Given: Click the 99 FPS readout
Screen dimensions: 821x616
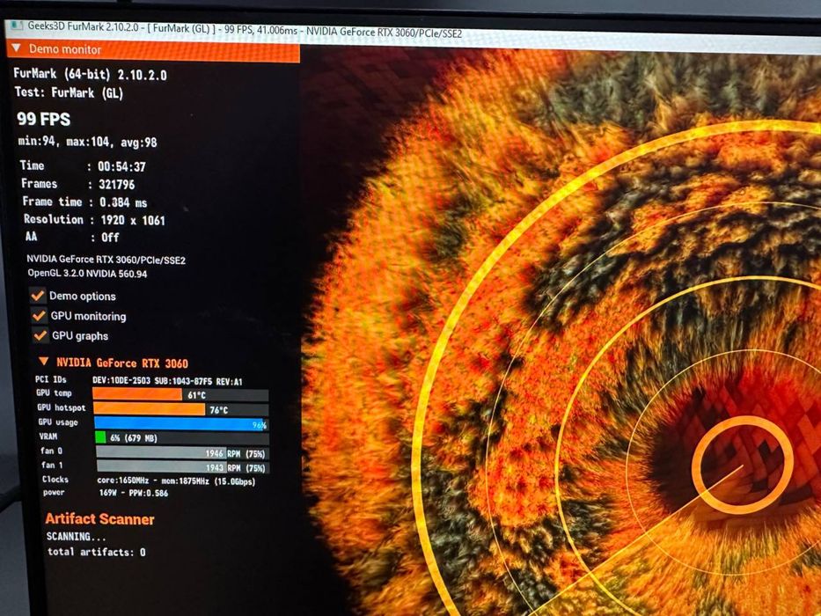Looking at the screenshot, I should tap(43, 119).
